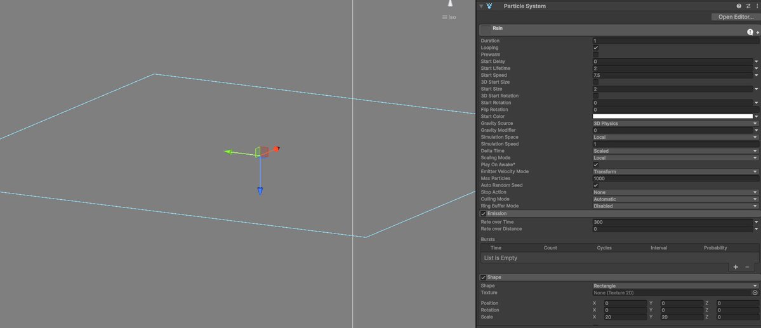Open the Start Rotation mode arrow

click(756, 103)
